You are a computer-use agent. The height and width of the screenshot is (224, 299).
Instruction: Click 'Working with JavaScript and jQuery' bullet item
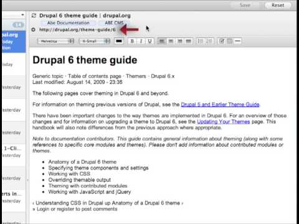click(90, 192)
